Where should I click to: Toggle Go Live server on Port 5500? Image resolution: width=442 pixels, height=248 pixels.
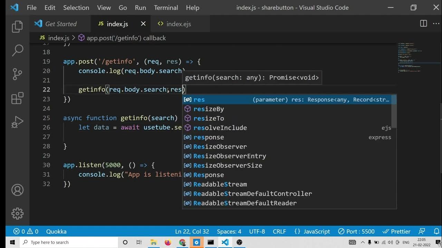(x=356, y=231)
